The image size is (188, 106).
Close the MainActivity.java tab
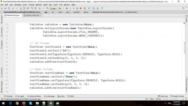pos(21,15)
